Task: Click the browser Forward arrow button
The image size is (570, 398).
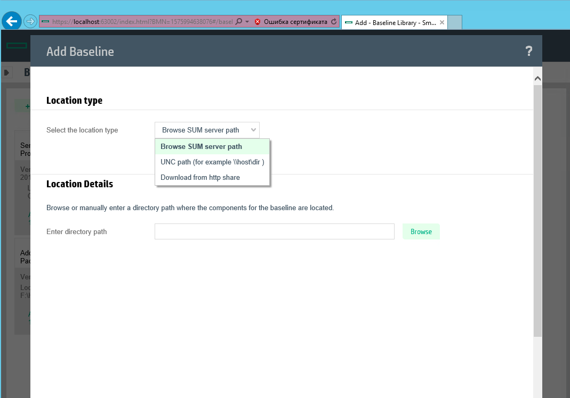Action: (30, 21)
